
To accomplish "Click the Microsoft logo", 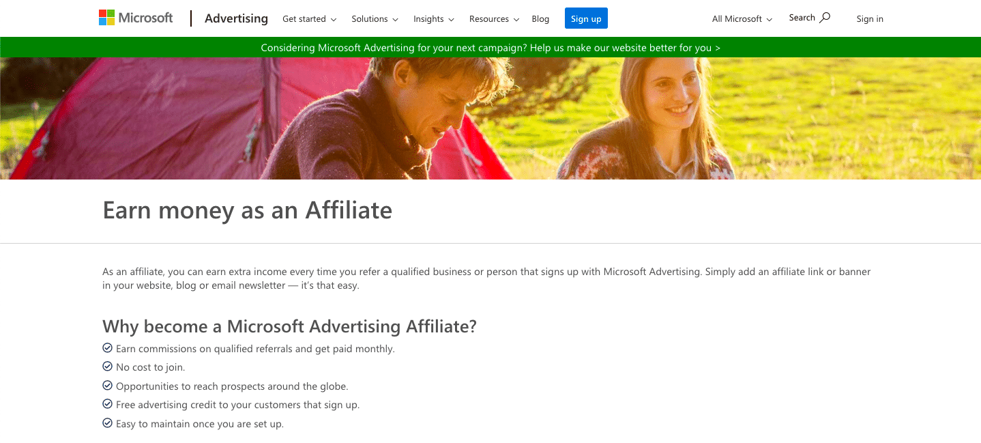I will click(x=136, y=18).
